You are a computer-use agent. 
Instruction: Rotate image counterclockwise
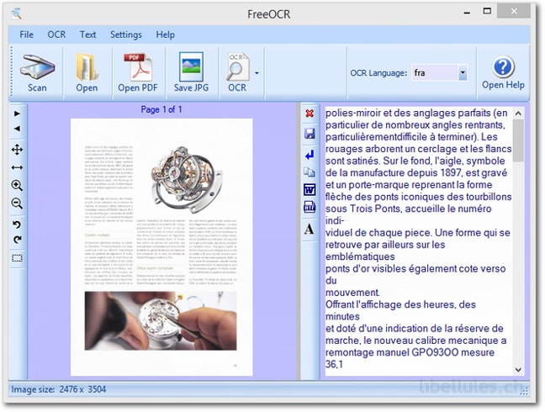pos(17,224)
